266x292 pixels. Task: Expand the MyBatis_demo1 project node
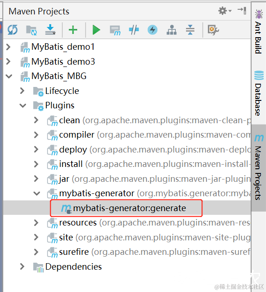[x=8, y=47]
